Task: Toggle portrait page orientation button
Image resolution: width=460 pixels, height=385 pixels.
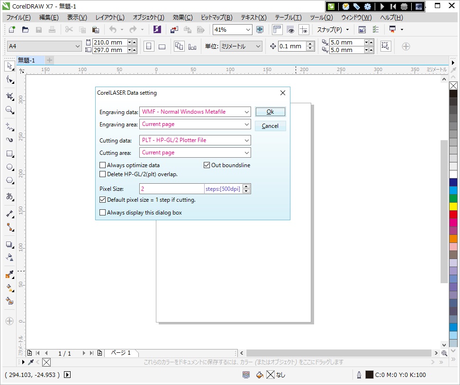Action: (x=149, y=46)
